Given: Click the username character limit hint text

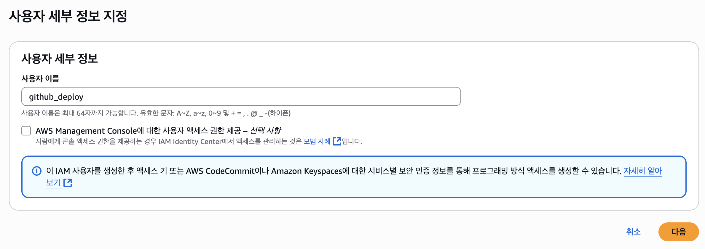Looking at the screenshot, I should click(x=156, y=113).
